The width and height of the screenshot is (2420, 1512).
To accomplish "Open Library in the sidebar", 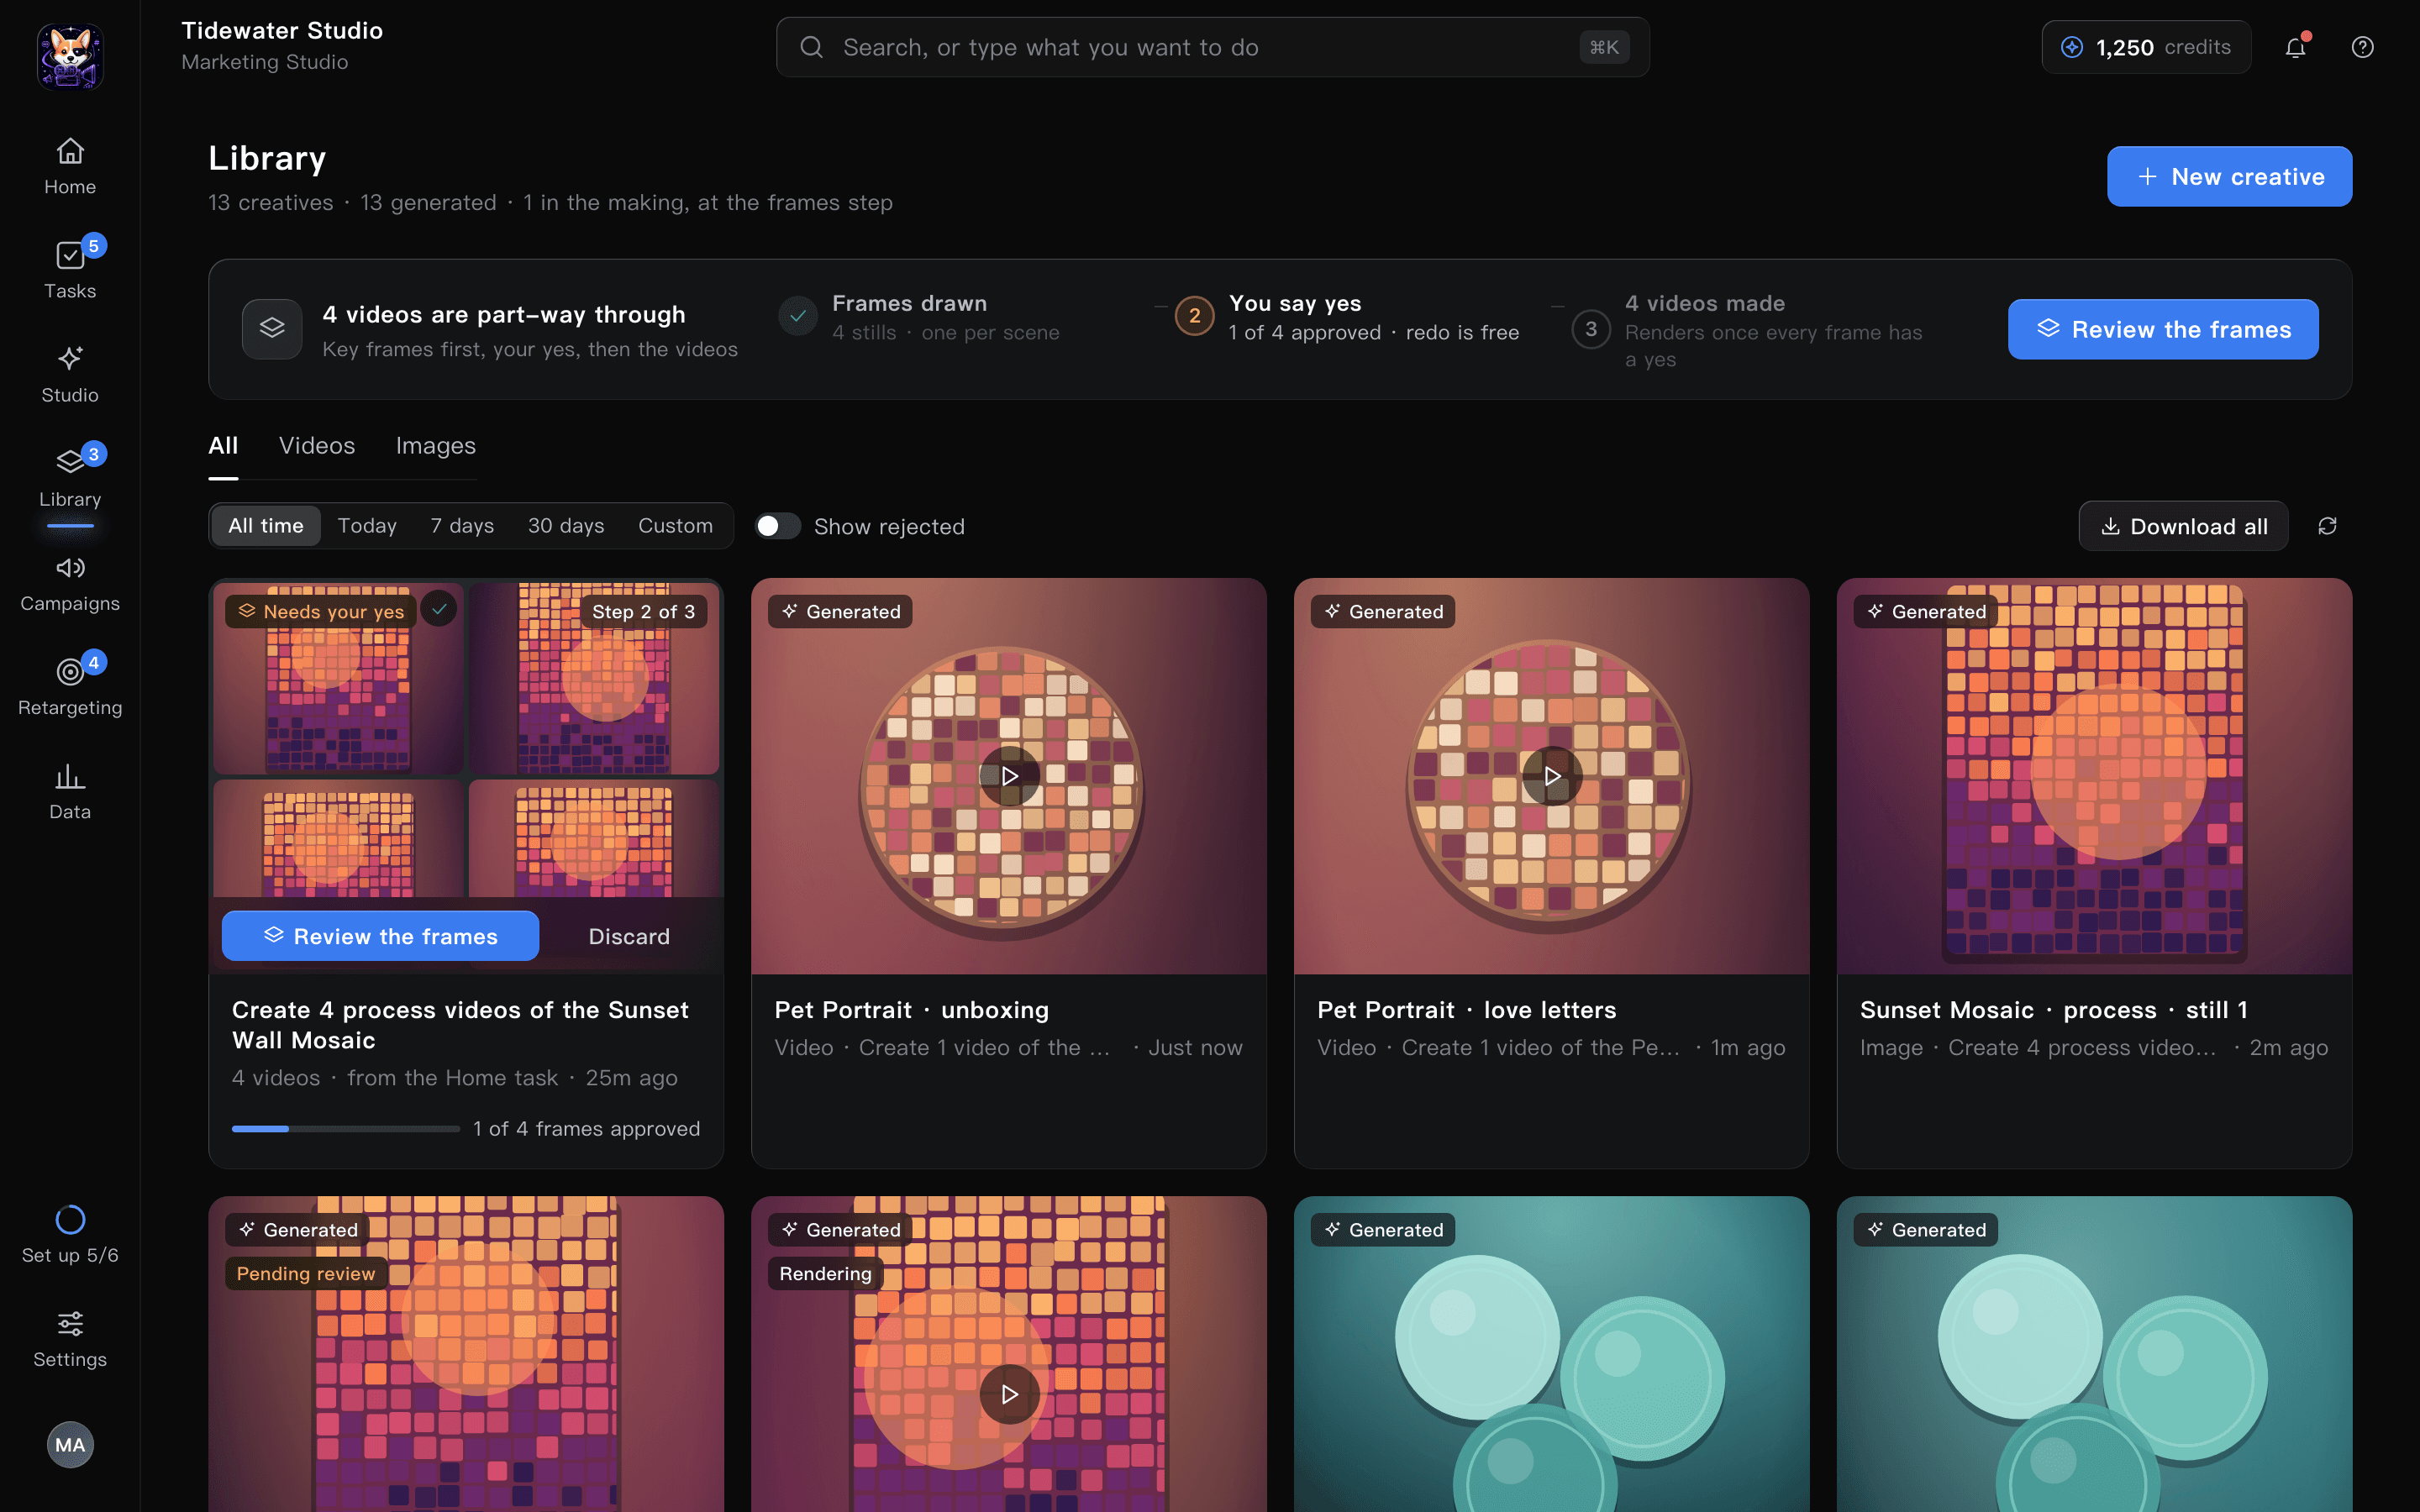I will 70,478.
